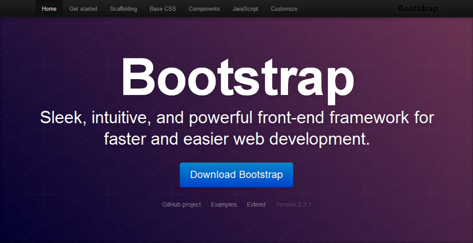
Task: Switch to the JavaScript section
Action: coord(245,9)
